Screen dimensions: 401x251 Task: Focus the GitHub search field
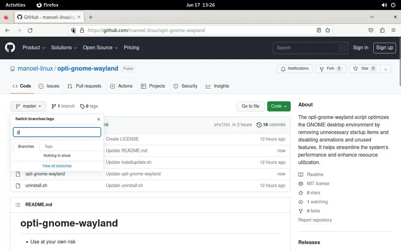[310, 48]
